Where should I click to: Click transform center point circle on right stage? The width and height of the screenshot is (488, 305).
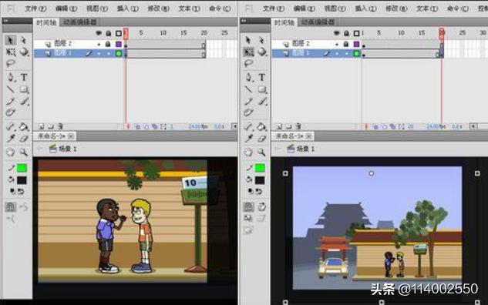[371, 173]
